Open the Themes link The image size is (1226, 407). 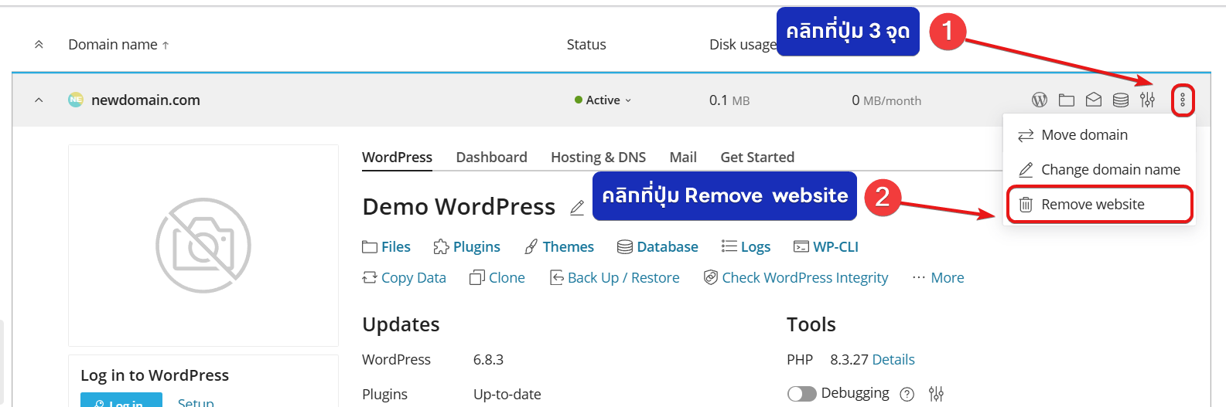[559, 247]
